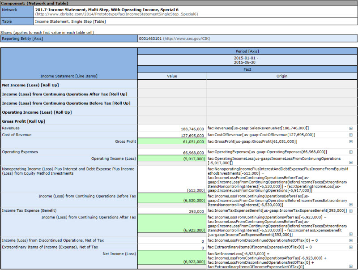Expand the Operating Expenses origin plus icon
This screenshot has height=270, width=358.
pos(351,152)
